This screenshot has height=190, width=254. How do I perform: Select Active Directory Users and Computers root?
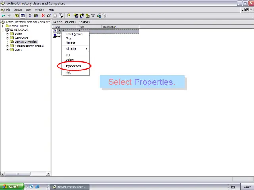28,22
